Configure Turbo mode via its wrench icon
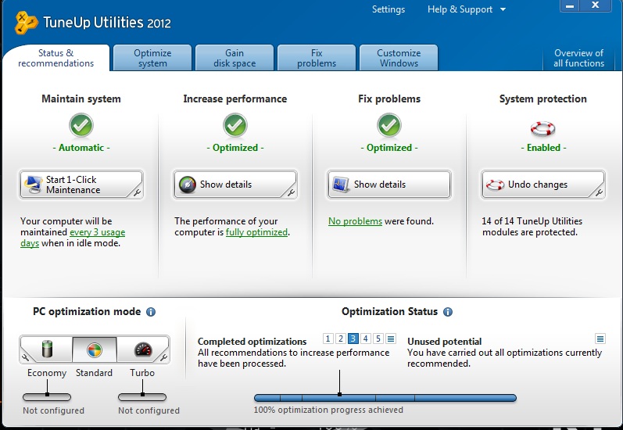This screenshot has width=623, height=430. pyautogui.click(x=163, y=357)
